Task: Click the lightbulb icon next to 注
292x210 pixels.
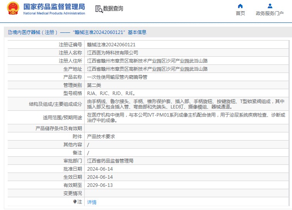Action: point(75,202)
